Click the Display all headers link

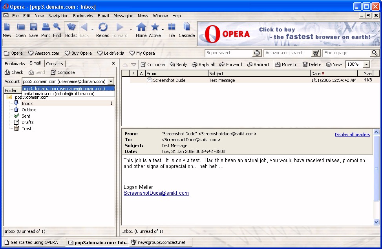(352, 135)
